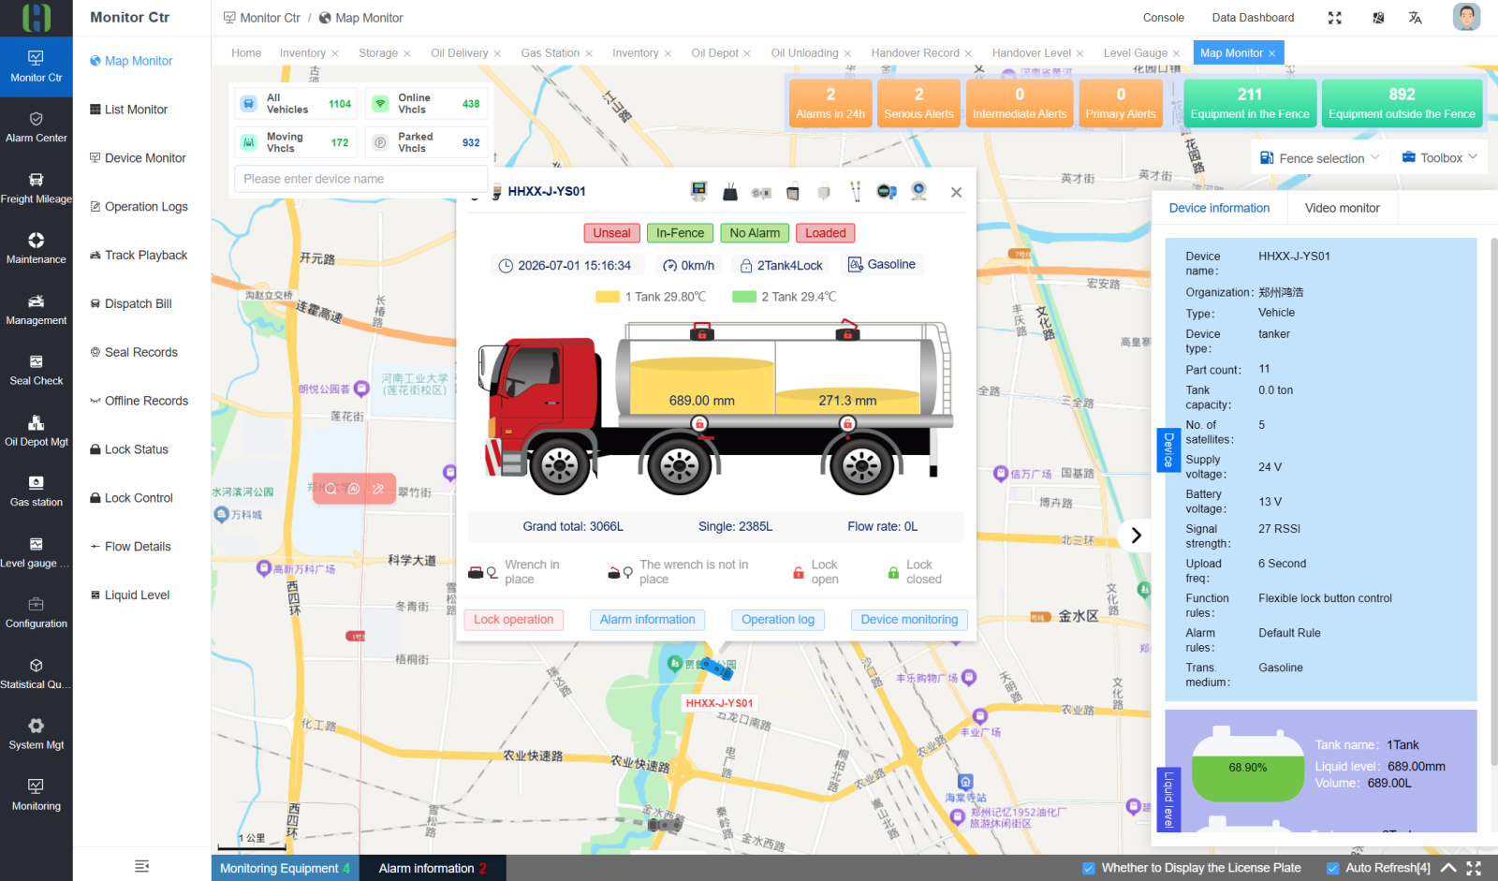Image resolution: width=1498 pixels, height=881 pixels.
Task: Go to the Maintenance module
Action: coord(36,249)
